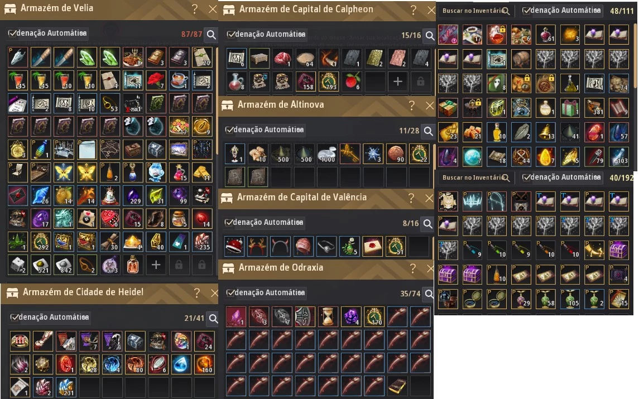Select the red ruby gem with count 1

[594, 132]
